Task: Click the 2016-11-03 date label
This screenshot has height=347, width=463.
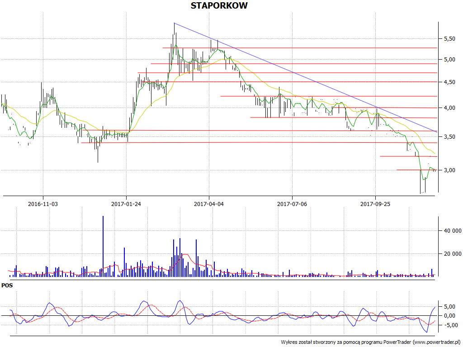Action: coord(43,204)
